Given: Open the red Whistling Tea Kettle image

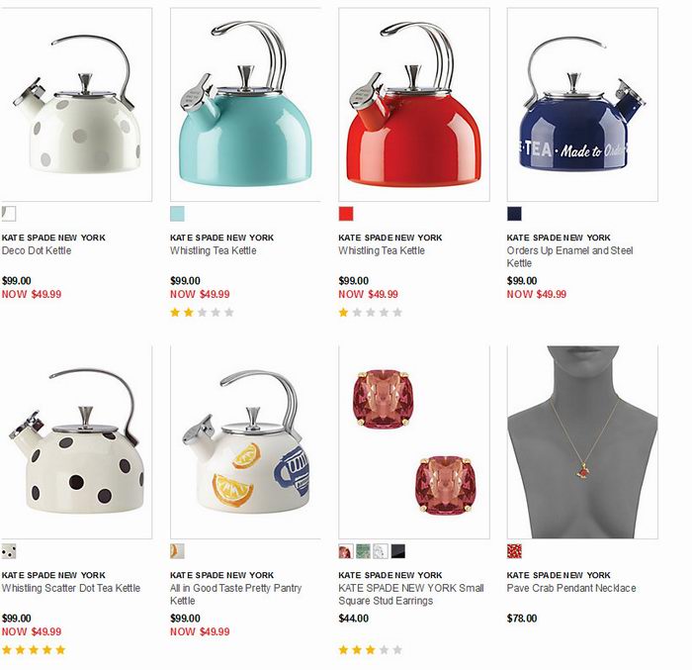Looking at the screenshot, I should [414, 104].
